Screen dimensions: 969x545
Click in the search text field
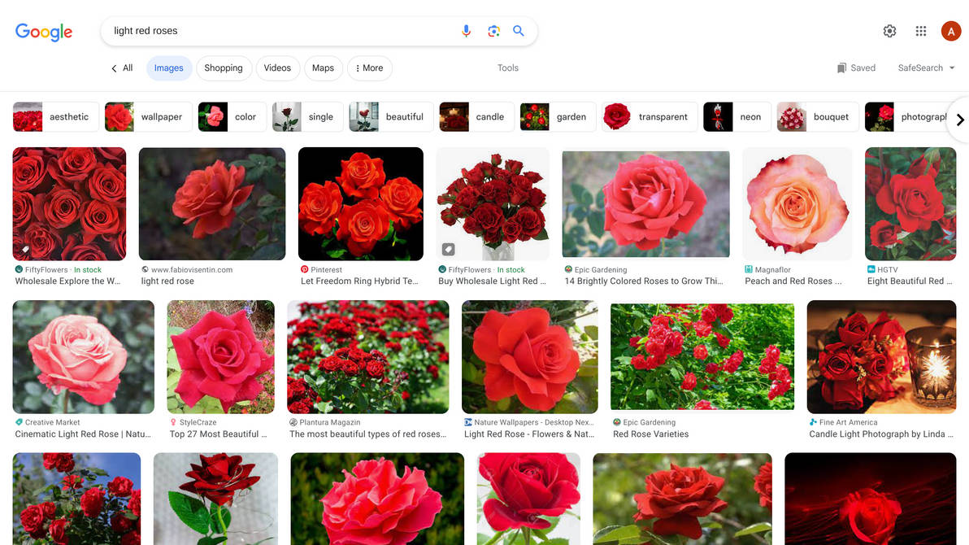(x=281, y=31)
